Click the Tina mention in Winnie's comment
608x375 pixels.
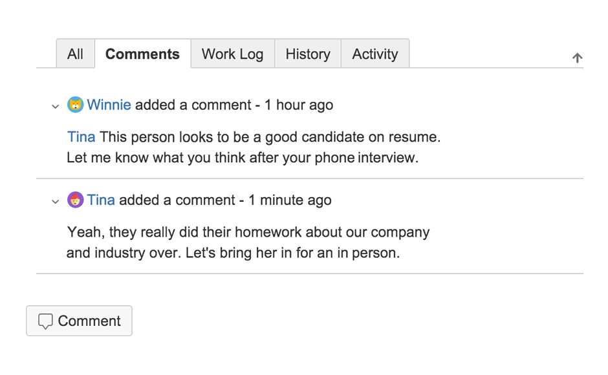pyautogui.click(x=81, y=137)
